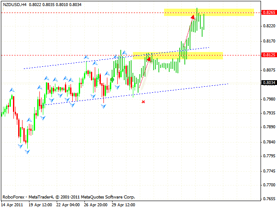Click the lowest blue fractal arrow on the chart
Screen dimensions: 277x208
point(20,146)
